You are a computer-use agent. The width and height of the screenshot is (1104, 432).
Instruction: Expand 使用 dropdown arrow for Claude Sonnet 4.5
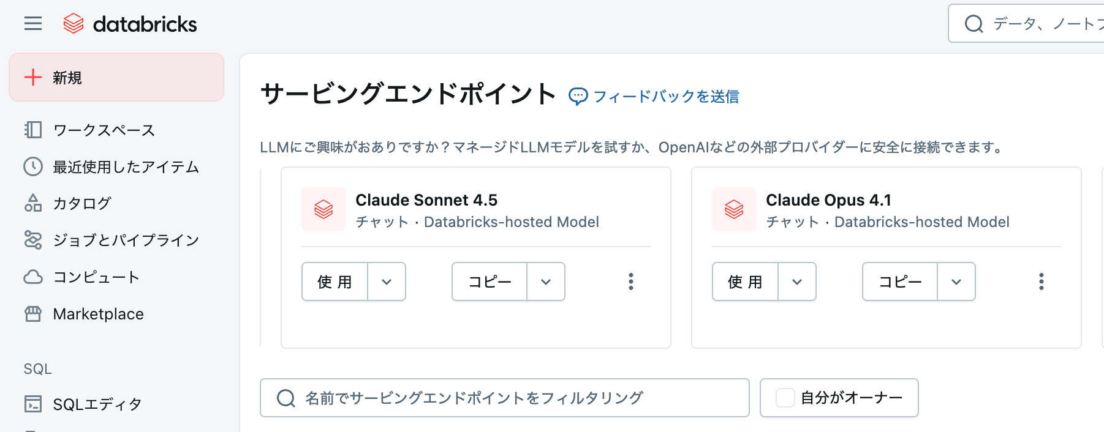click(x=387, y=281)
